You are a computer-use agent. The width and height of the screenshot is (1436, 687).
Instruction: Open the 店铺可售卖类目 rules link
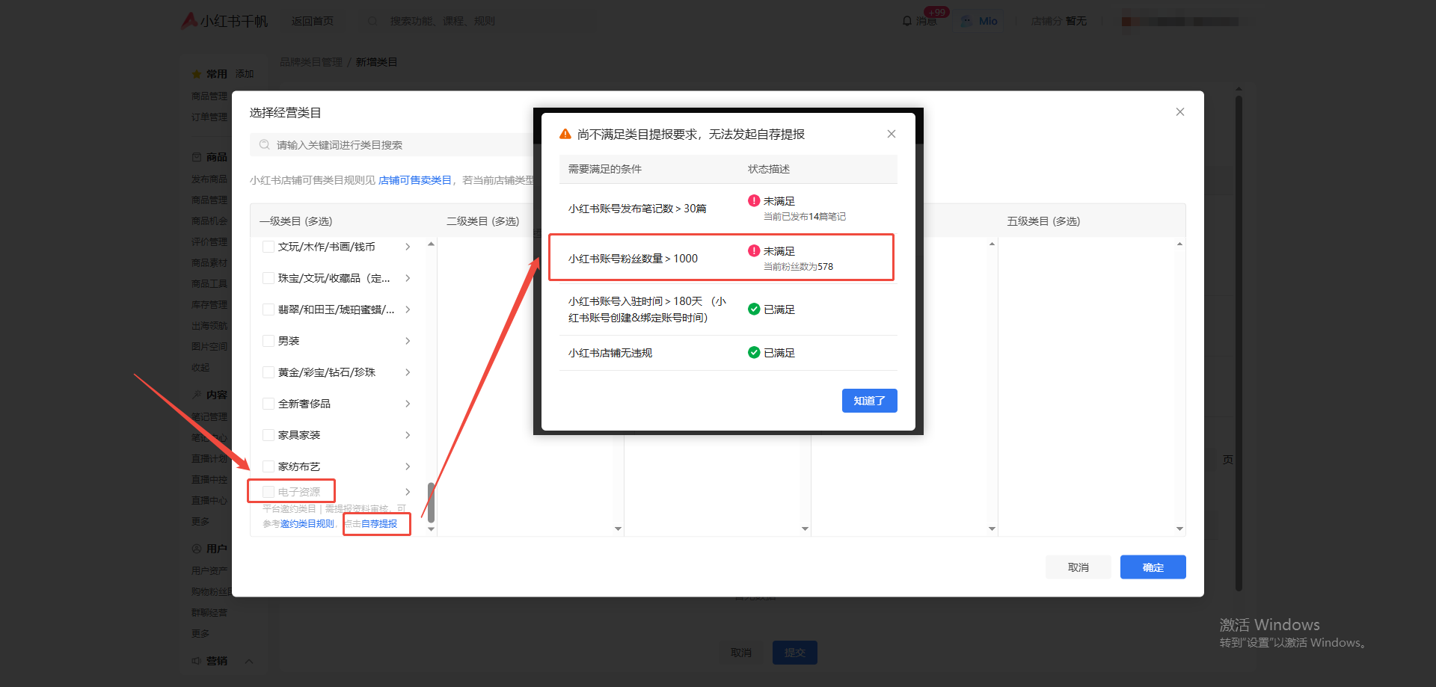pyautogui.click(x=414, y=180)
